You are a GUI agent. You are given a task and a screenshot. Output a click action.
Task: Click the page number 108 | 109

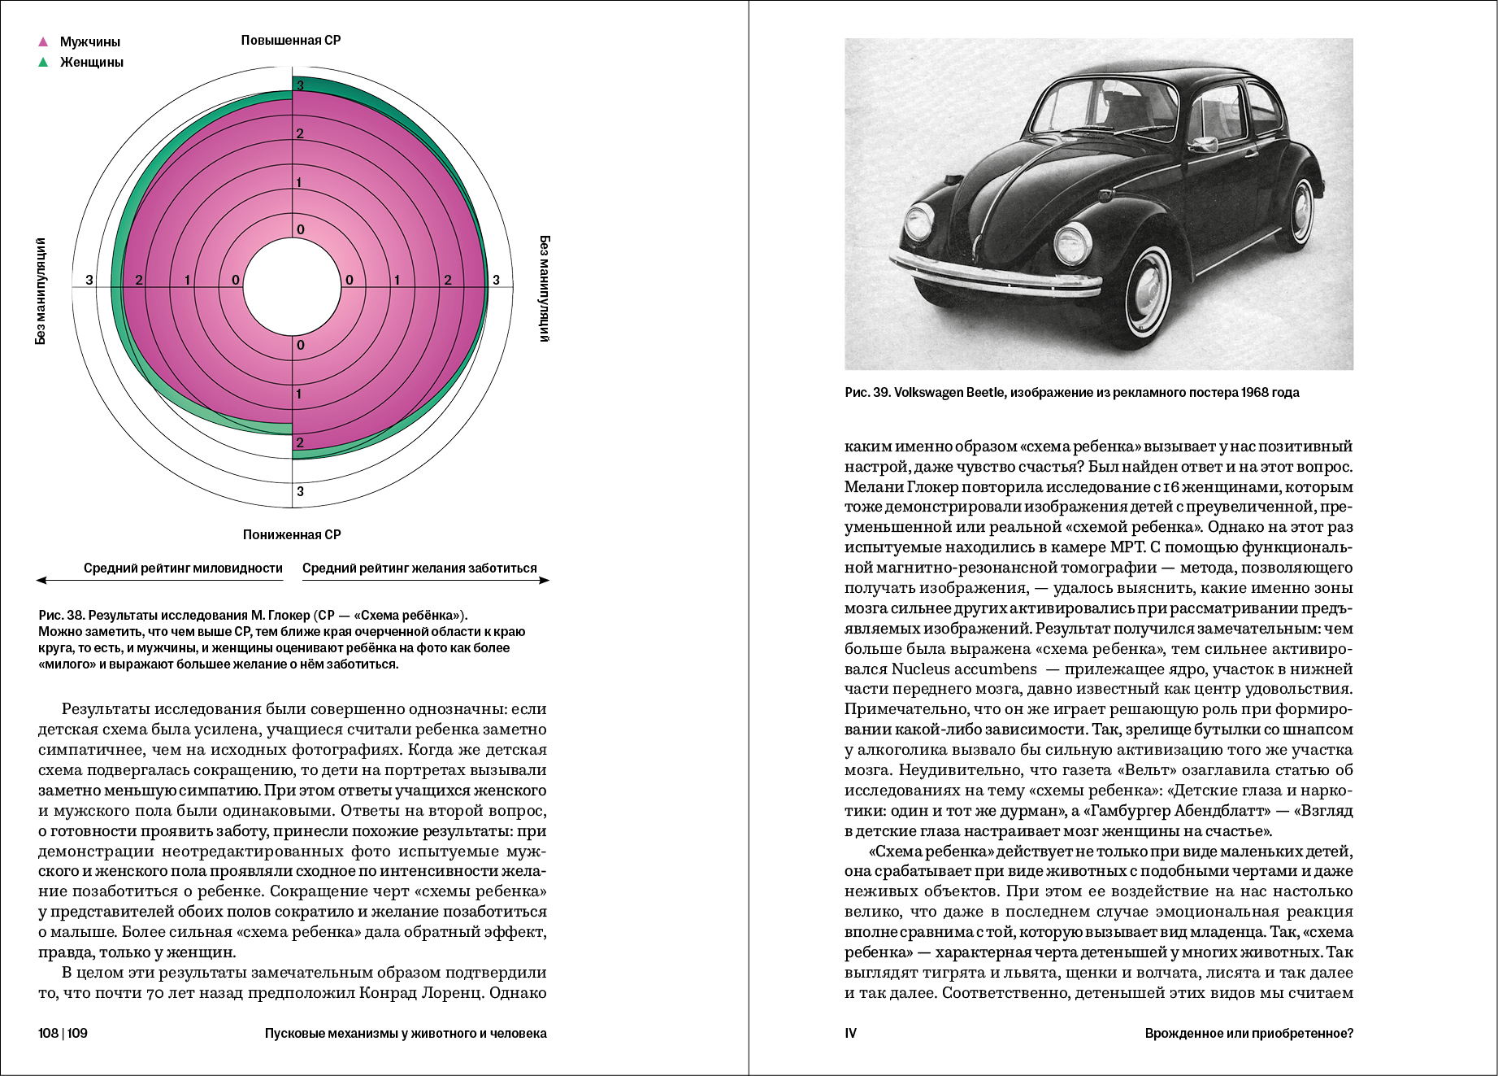(63, 1033)
